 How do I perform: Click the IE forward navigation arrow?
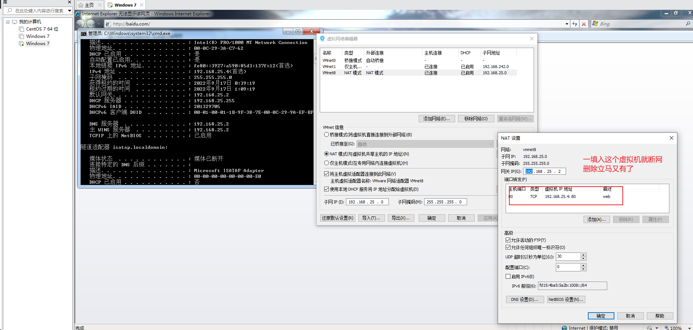91,24
